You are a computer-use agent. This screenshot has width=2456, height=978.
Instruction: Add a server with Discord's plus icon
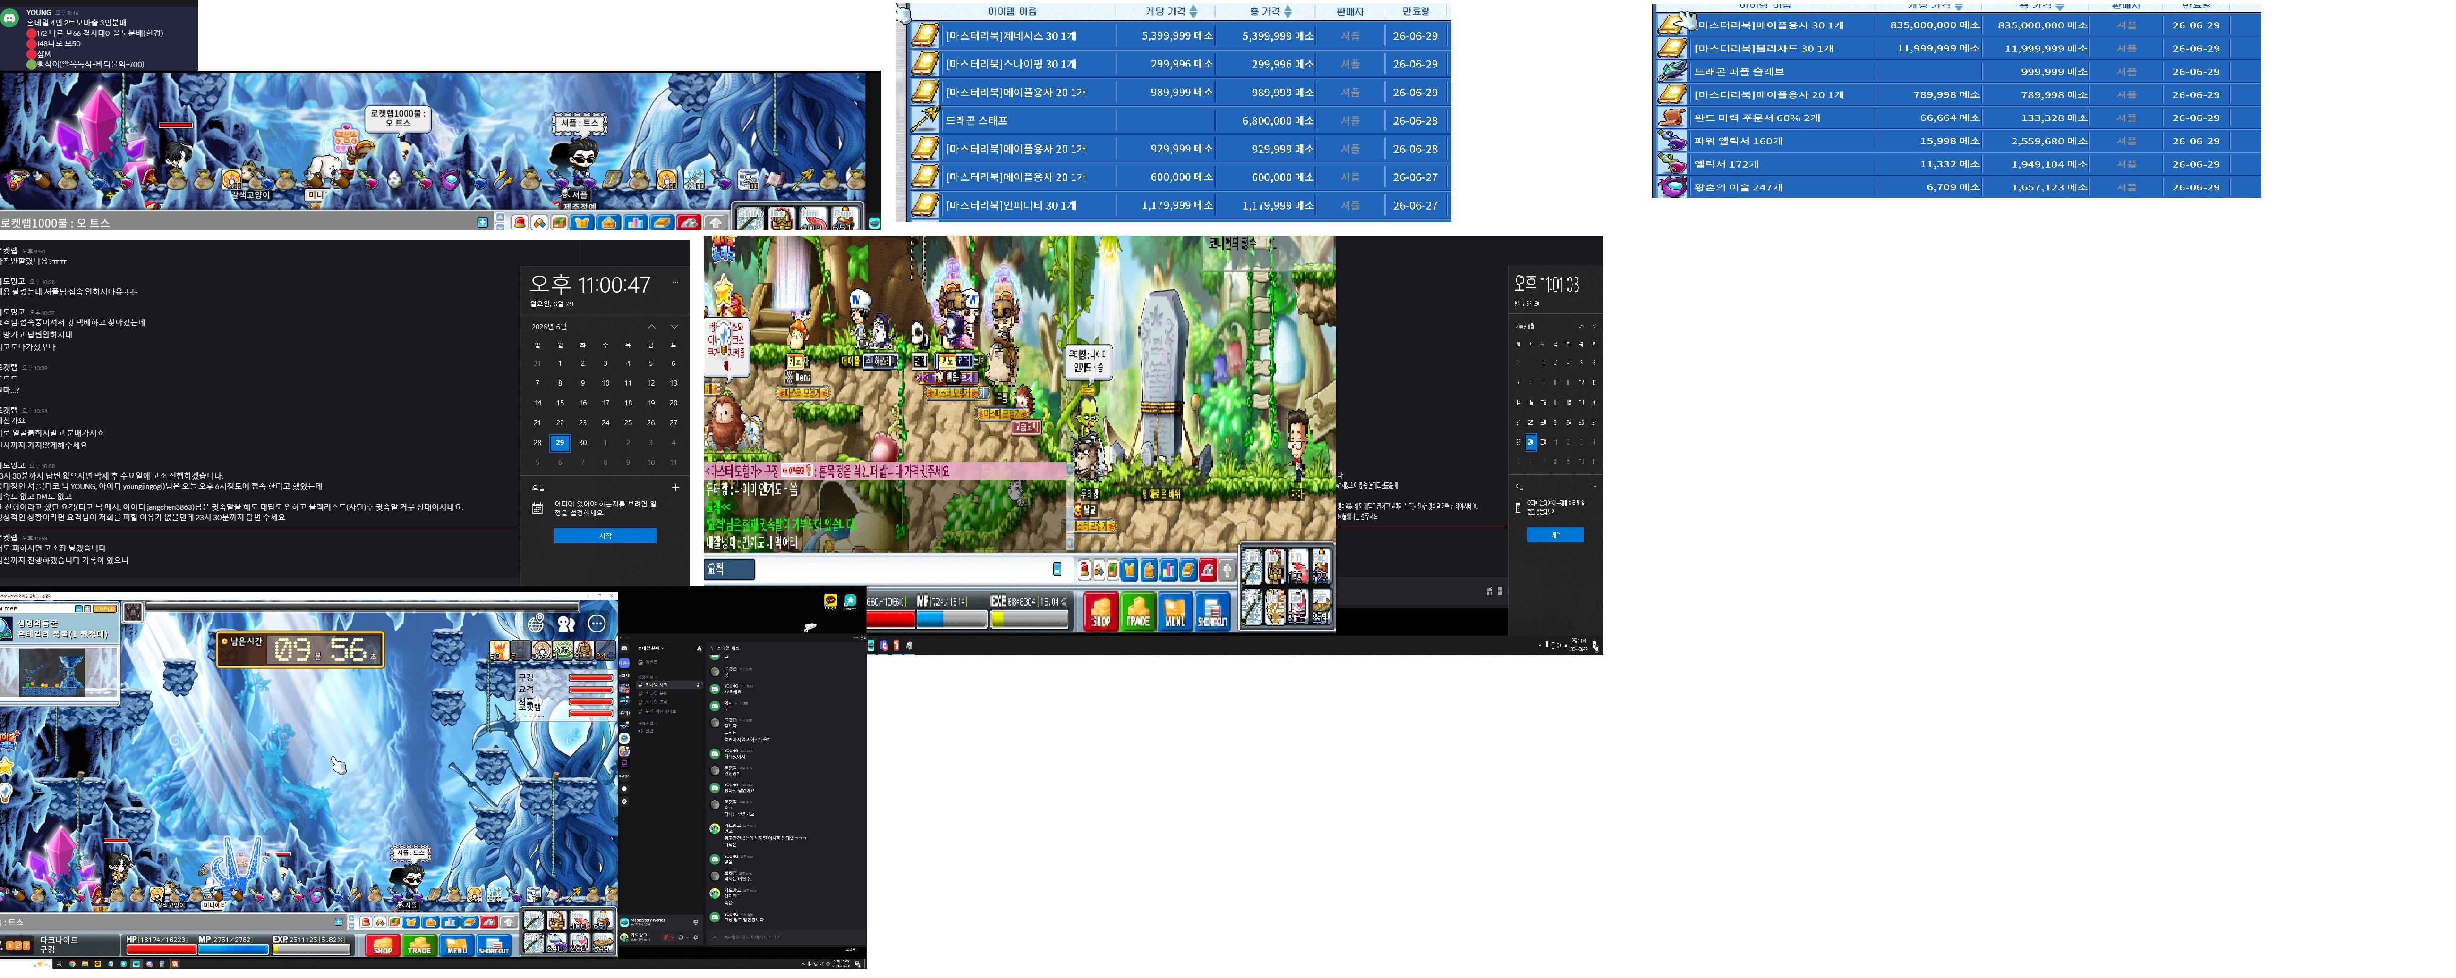624,788
